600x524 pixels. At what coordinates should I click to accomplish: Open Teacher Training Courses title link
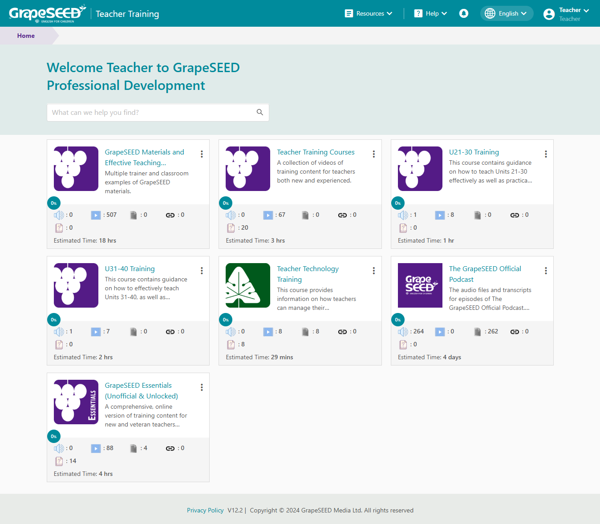coord(316,152)
